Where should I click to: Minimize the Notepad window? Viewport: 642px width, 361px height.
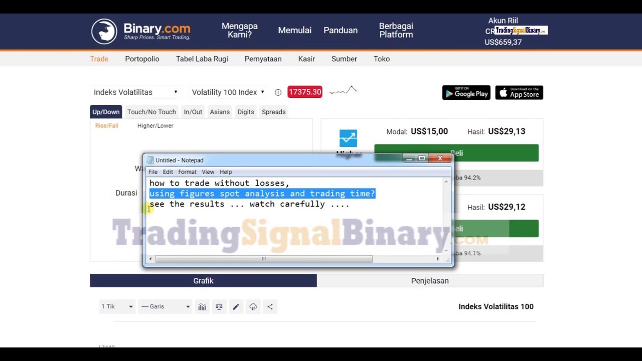[x=409, y=158]
